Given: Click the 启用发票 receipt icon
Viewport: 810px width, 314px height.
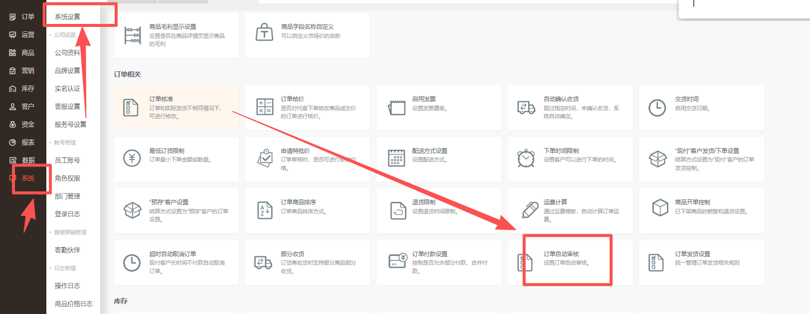Looking at the screenshot, I should pos(397,107).
